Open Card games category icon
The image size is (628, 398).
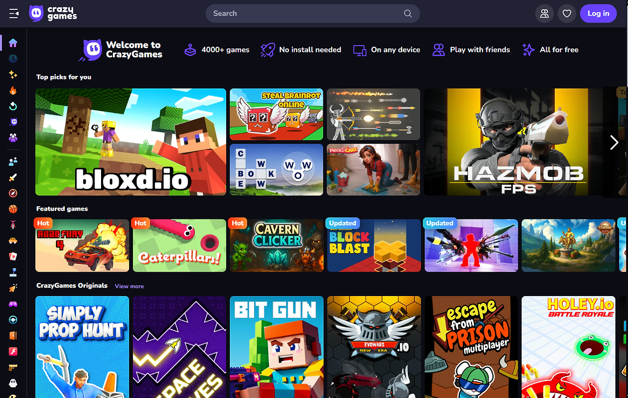coord(13,256)
